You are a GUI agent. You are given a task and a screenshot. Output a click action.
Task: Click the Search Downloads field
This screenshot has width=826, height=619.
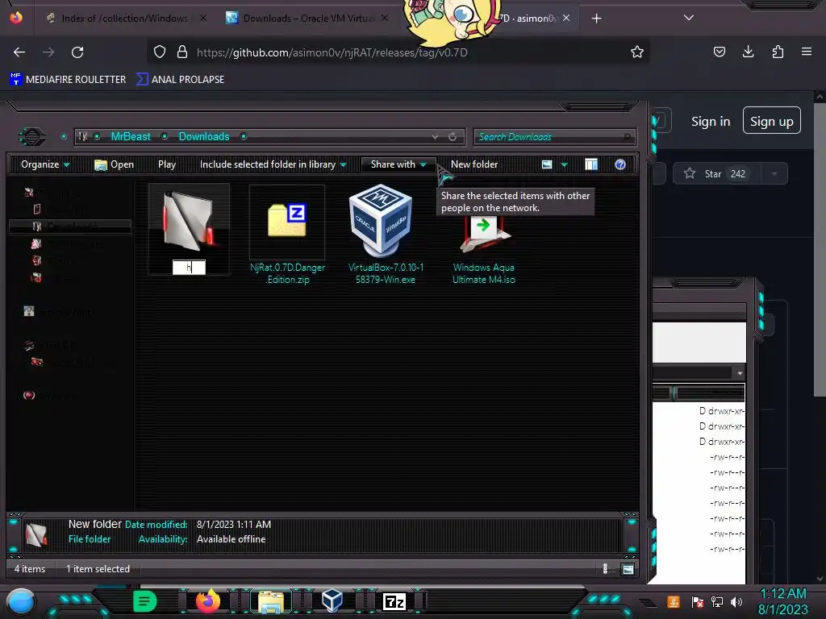pyautogui.click(x=554, y=137)
